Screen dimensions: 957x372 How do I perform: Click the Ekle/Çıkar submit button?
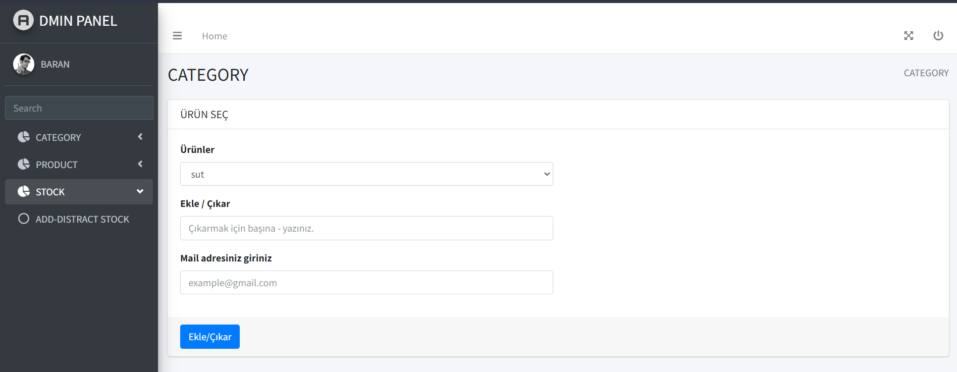coord(209,336)
